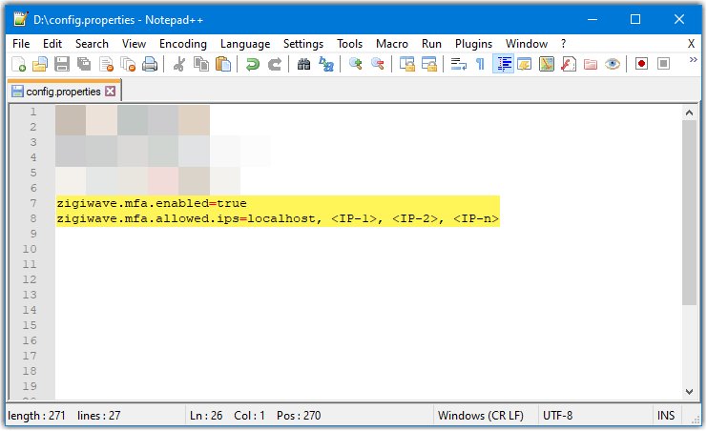Viewport: 707px width, 431px height.
Task: Open the Plugins menu
Action: coord(473,44)
